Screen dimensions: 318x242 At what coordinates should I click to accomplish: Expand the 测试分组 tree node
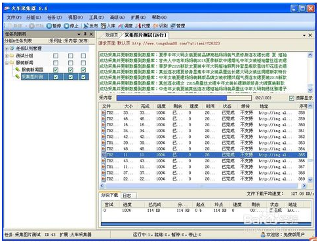pyautogui.click(x=7, y=56)
